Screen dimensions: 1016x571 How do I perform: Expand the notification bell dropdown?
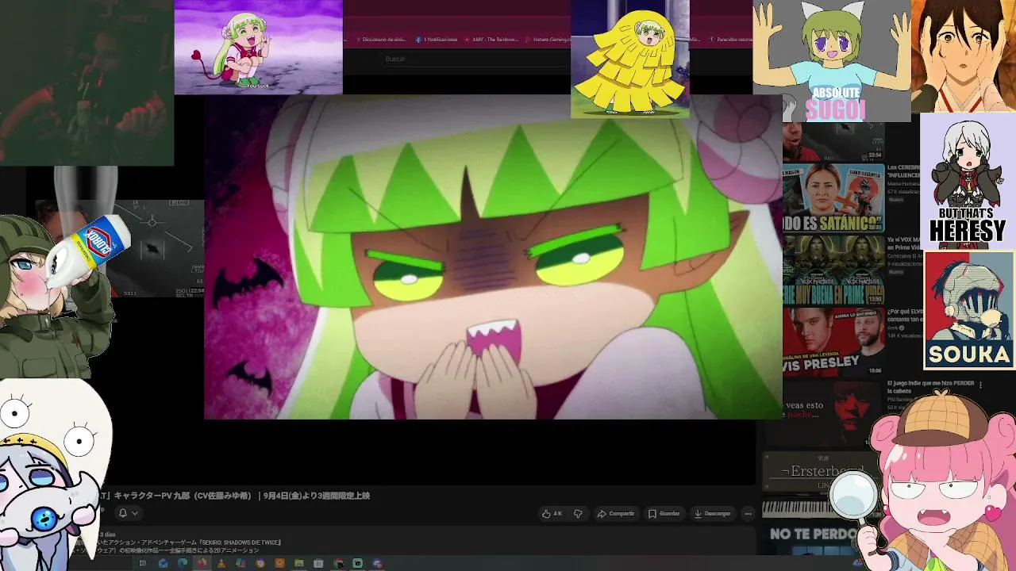[x=127, y=513]
